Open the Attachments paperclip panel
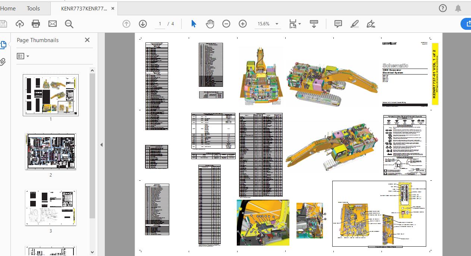471x256 pixels. click(3, 61)
